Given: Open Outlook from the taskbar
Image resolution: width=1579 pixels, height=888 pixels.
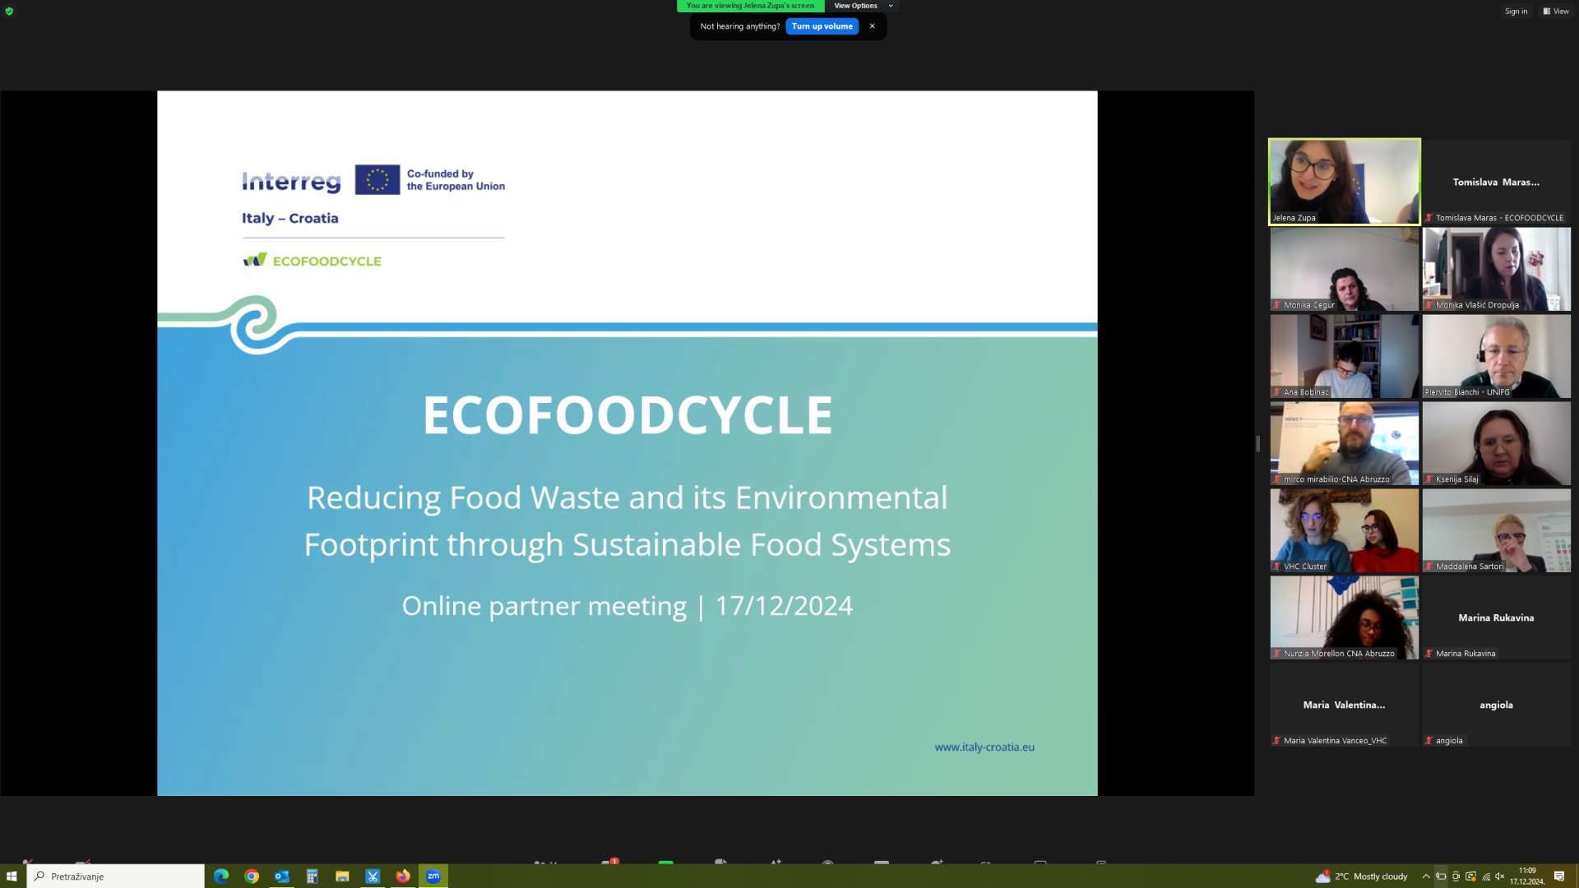Looking at the screenshot, I should (x=282, y=876).
